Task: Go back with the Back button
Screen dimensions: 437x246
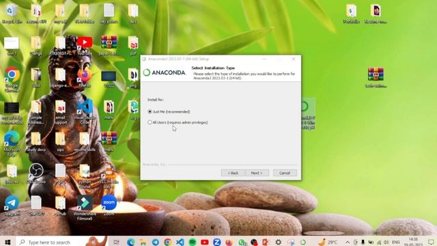Action: 233,173
